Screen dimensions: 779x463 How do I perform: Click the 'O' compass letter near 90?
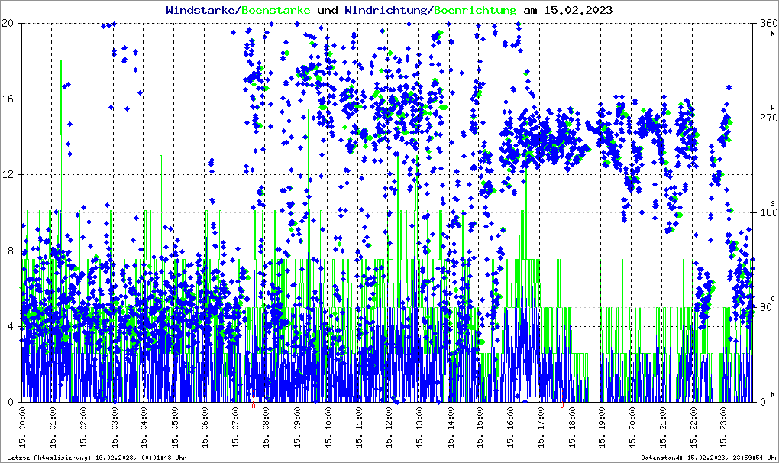(x=773, y=299)
